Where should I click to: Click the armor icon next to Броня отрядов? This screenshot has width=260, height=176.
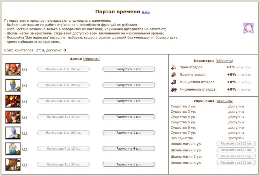pyautogui.click(x=174, y=74)
